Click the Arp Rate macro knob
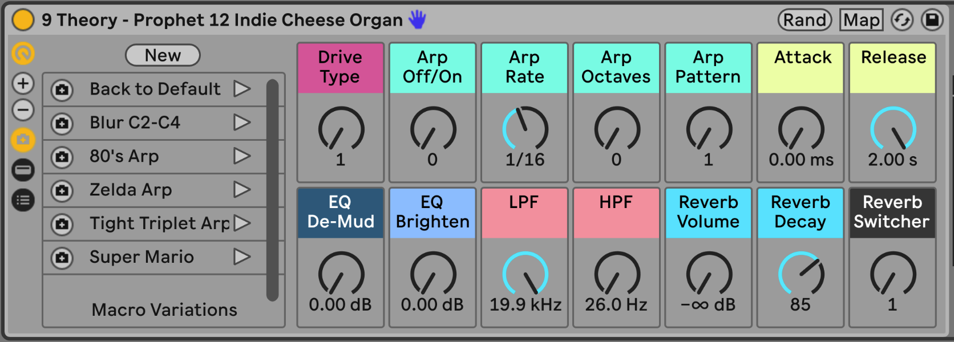 point(525,129)
